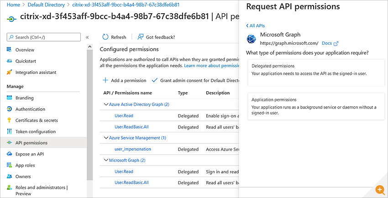Image resolution: width=388 pixels, height=198 pixels.
Task: Collapse the Microsoft Graph (2) group
Action: (x=106, y=161)
